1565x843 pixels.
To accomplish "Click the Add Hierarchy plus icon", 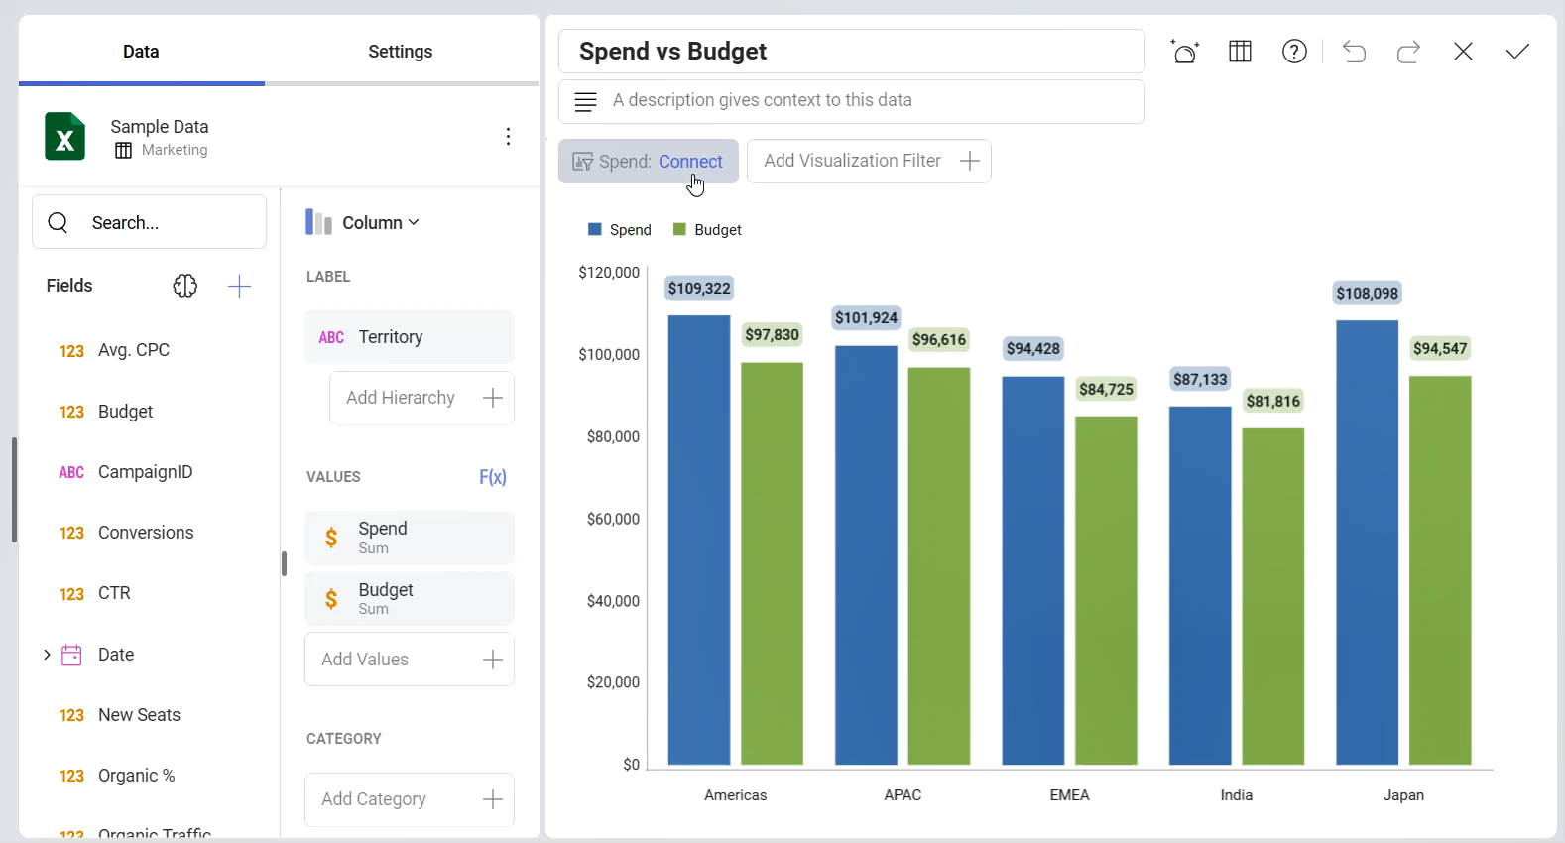I will pyautogui.click(x=493, y=398).
